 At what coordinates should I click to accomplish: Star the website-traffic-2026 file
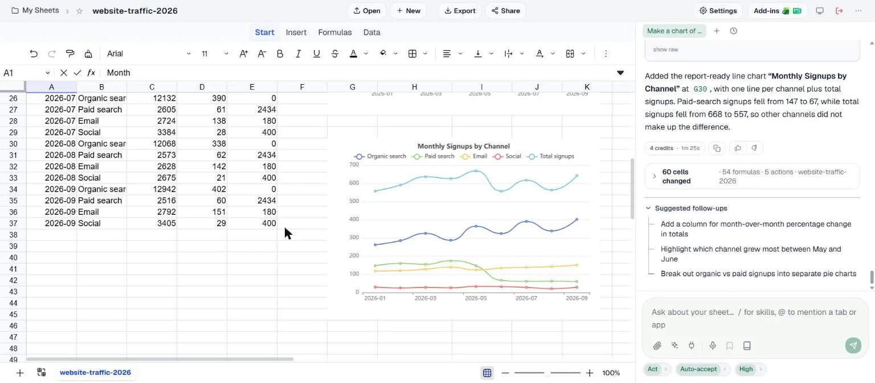[79, 11]
